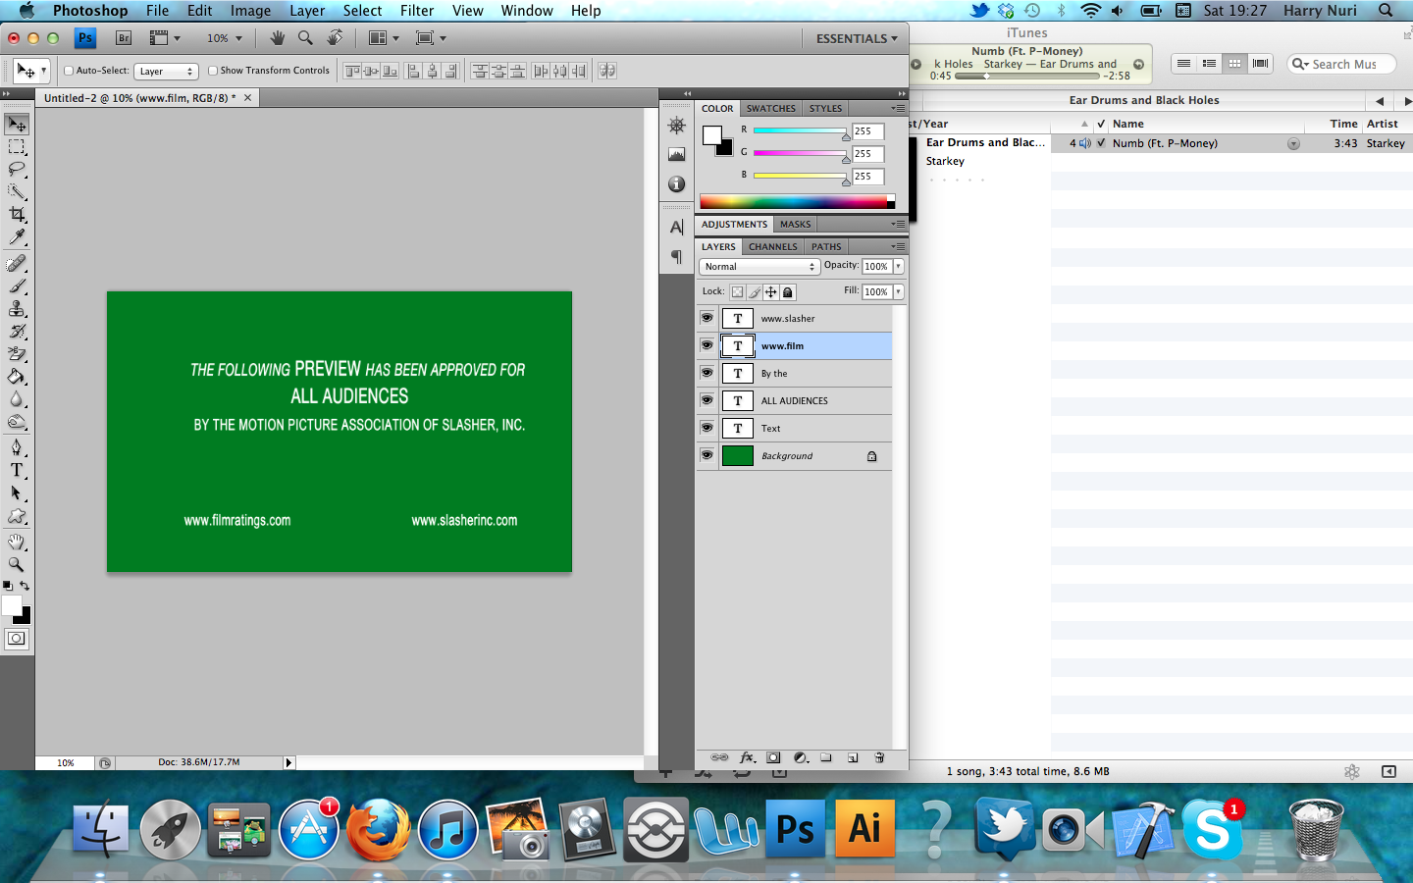
Task: Click the R value input field
Action: click(867, 131)
